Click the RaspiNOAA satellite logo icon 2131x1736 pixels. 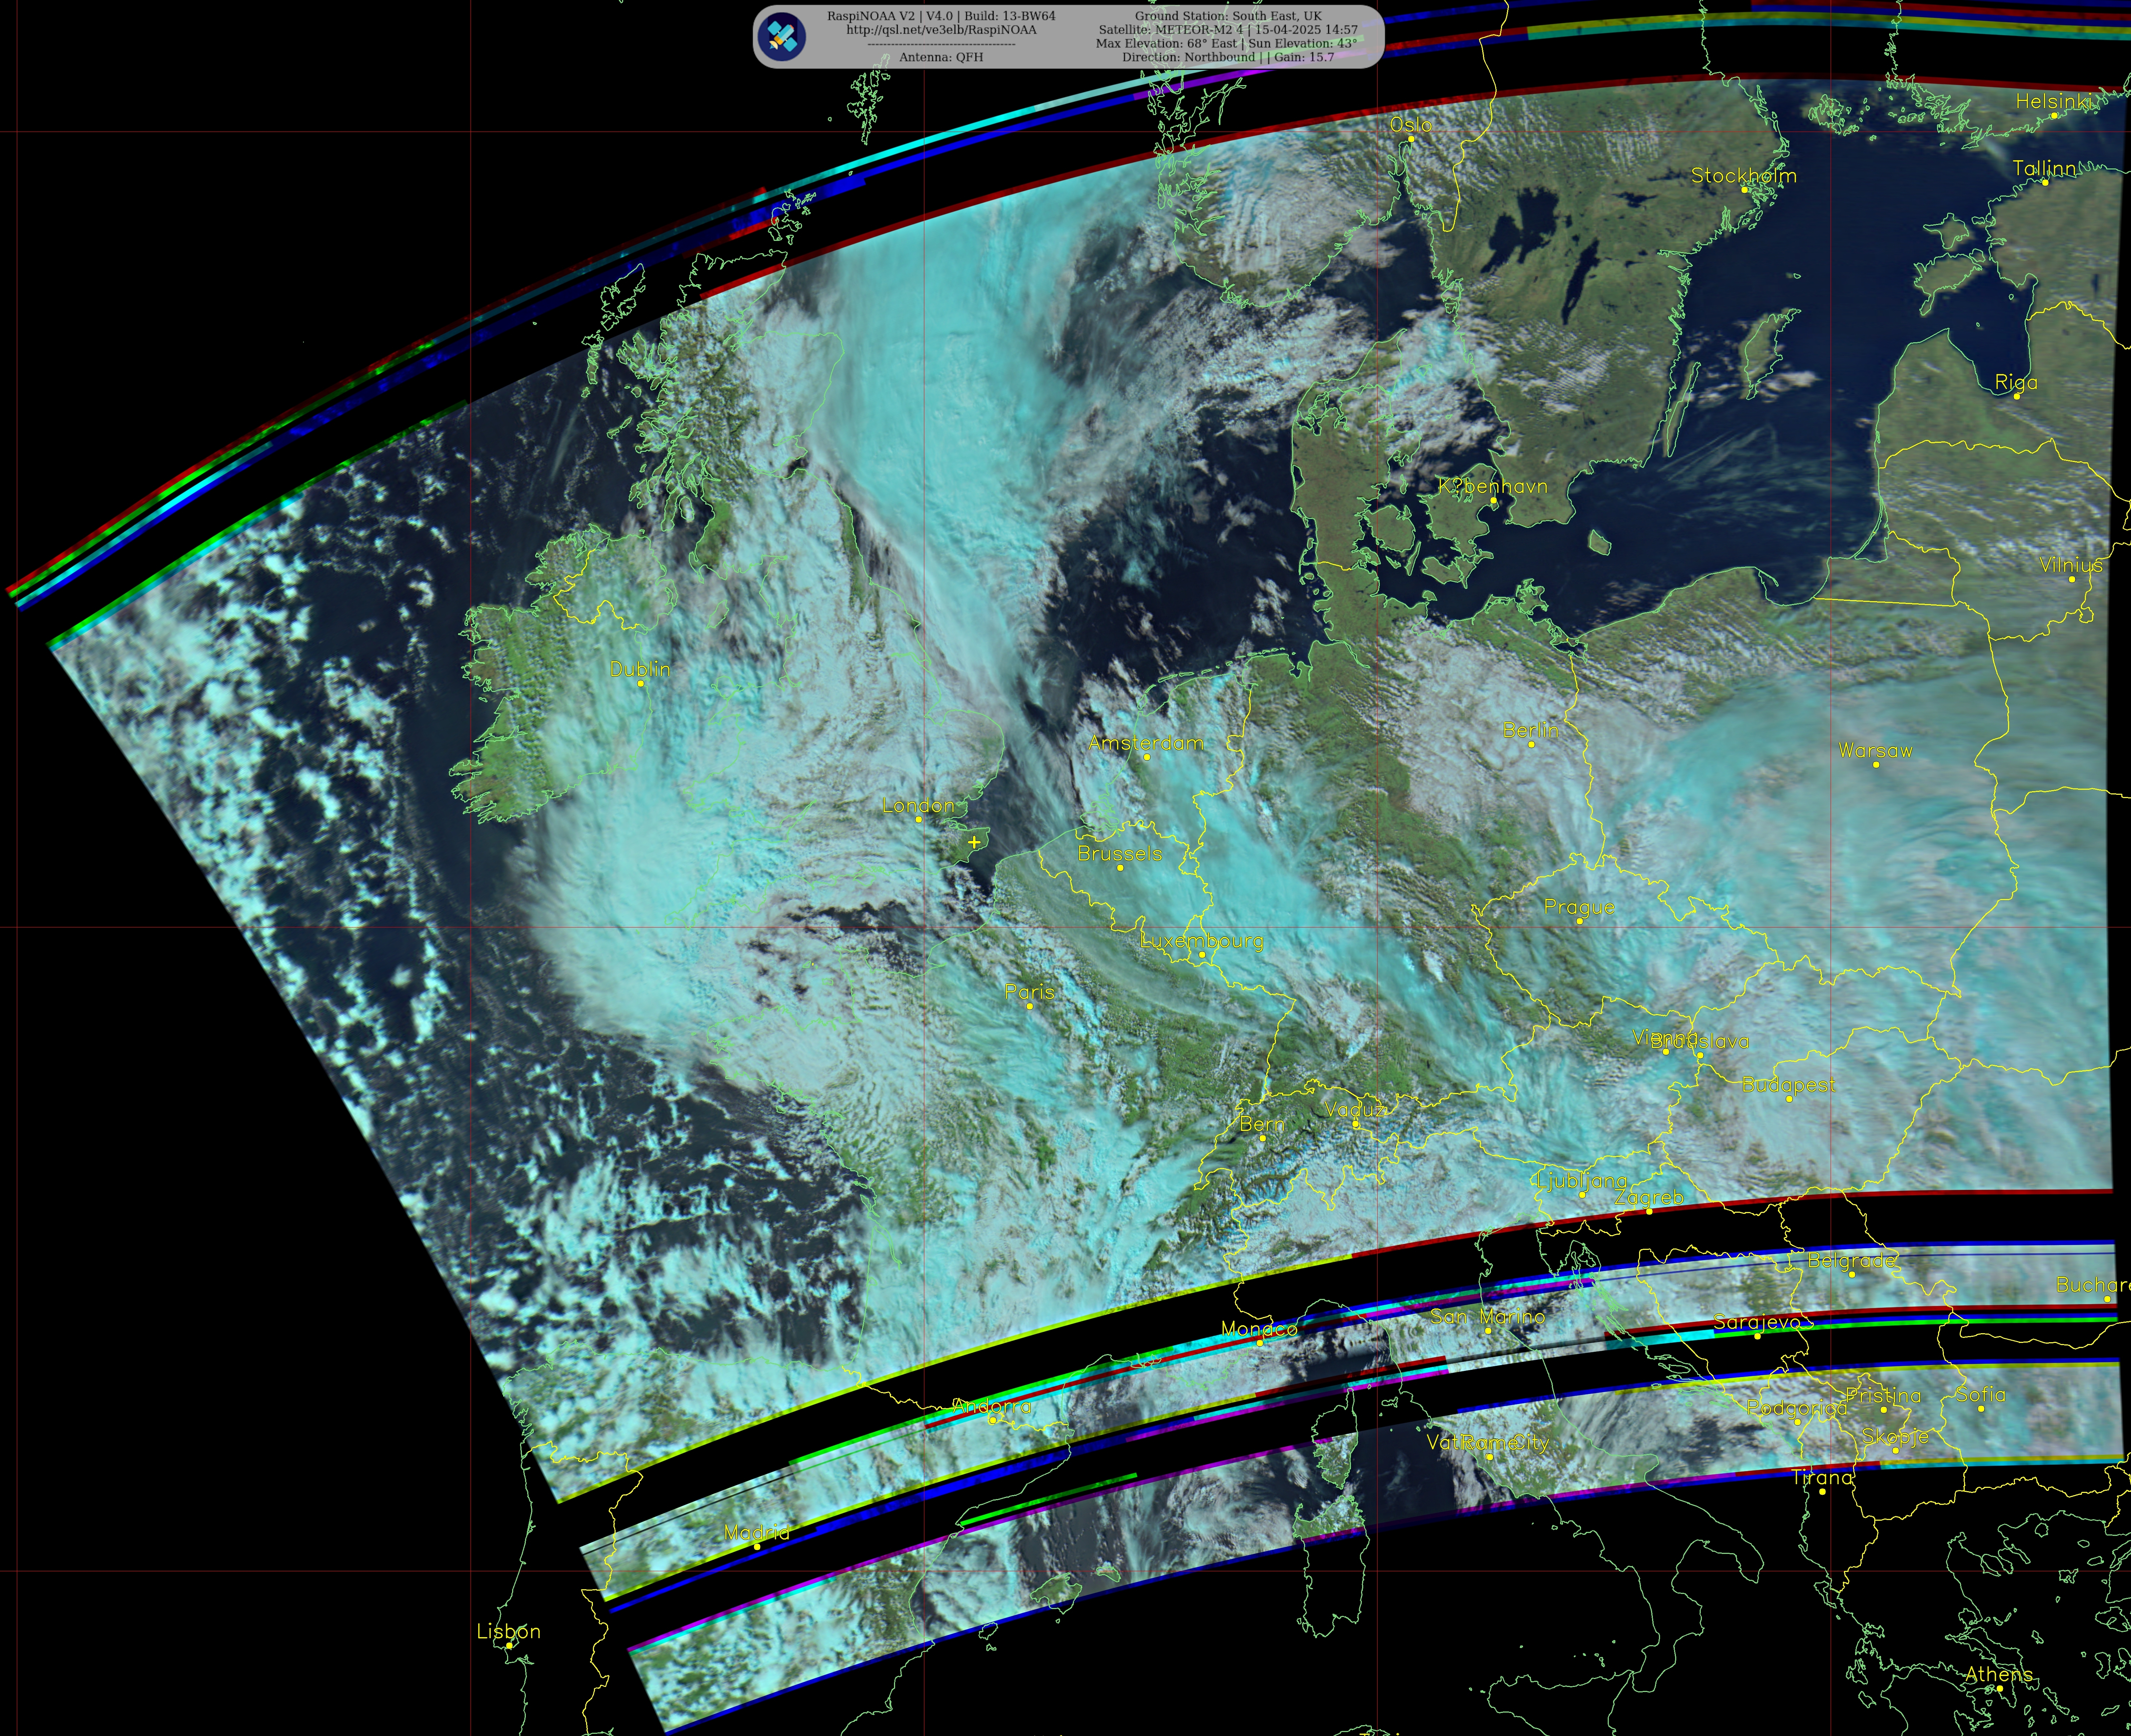pyautogui.click(x=781, y=37)
